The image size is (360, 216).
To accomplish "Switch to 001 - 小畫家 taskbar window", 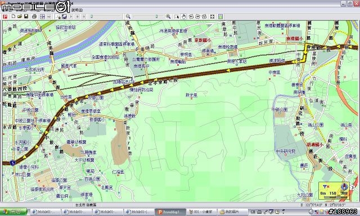I will pyautogui.click(x=201, y=212).
